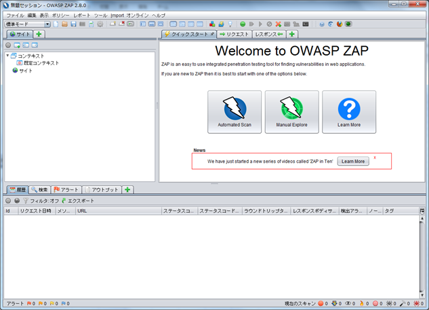Click the red X custom breakpoint icon
The width and height of the screenshot is (429, 310).
tap(279, 24)
